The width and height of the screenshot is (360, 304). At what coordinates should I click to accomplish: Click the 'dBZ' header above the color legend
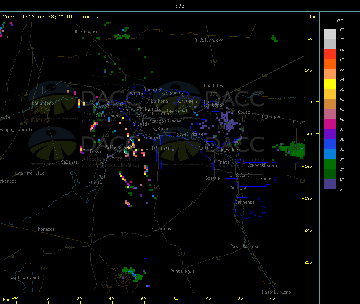[x=339, y=21]
